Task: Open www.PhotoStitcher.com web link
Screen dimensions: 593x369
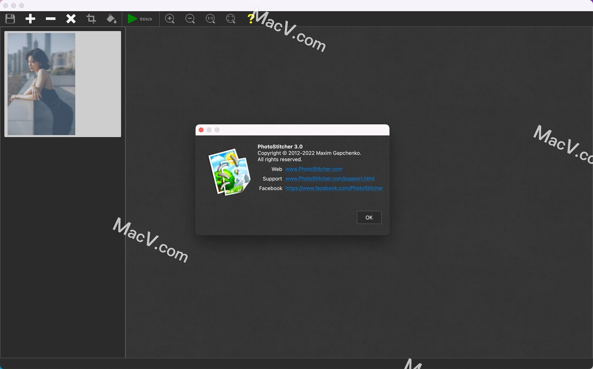Action: pos(314,169)
